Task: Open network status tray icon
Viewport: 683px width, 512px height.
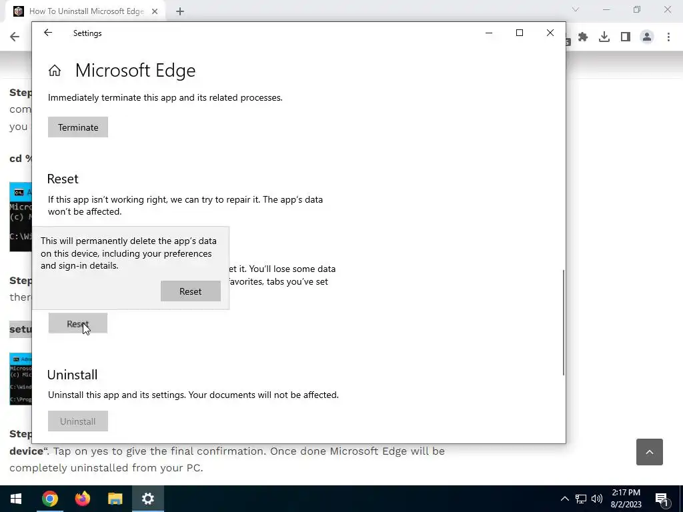Action: tap(581, 499)
